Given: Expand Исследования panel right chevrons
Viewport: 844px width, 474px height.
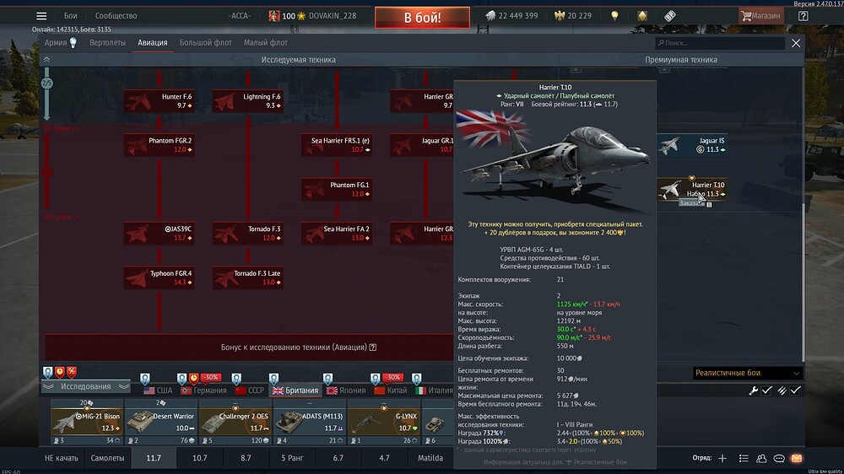Looking at the screenshot, I should click(x=124, y=387).
